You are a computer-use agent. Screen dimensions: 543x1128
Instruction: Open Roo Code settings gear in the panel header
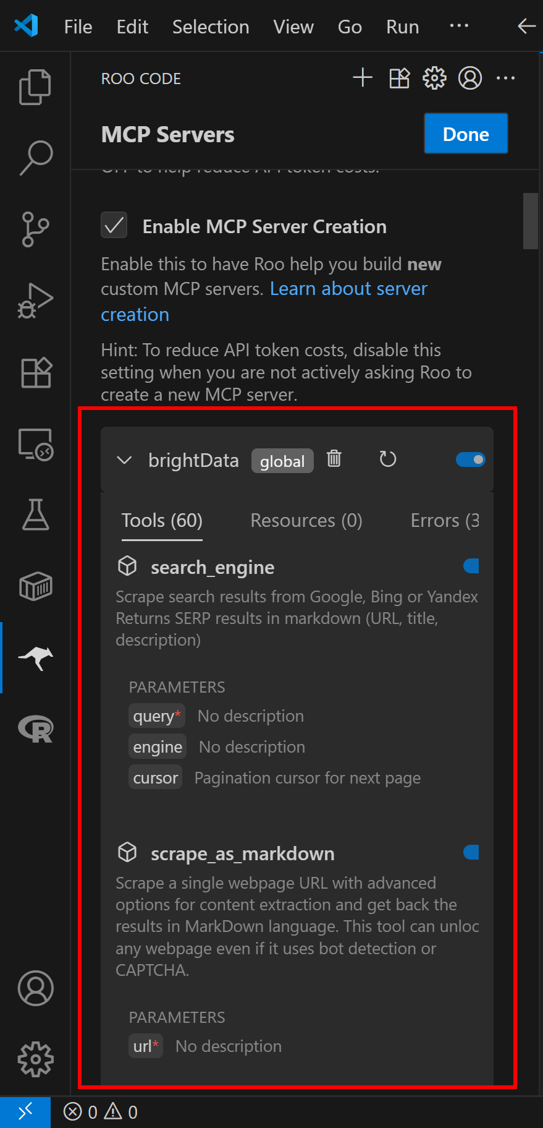[434, 78]
